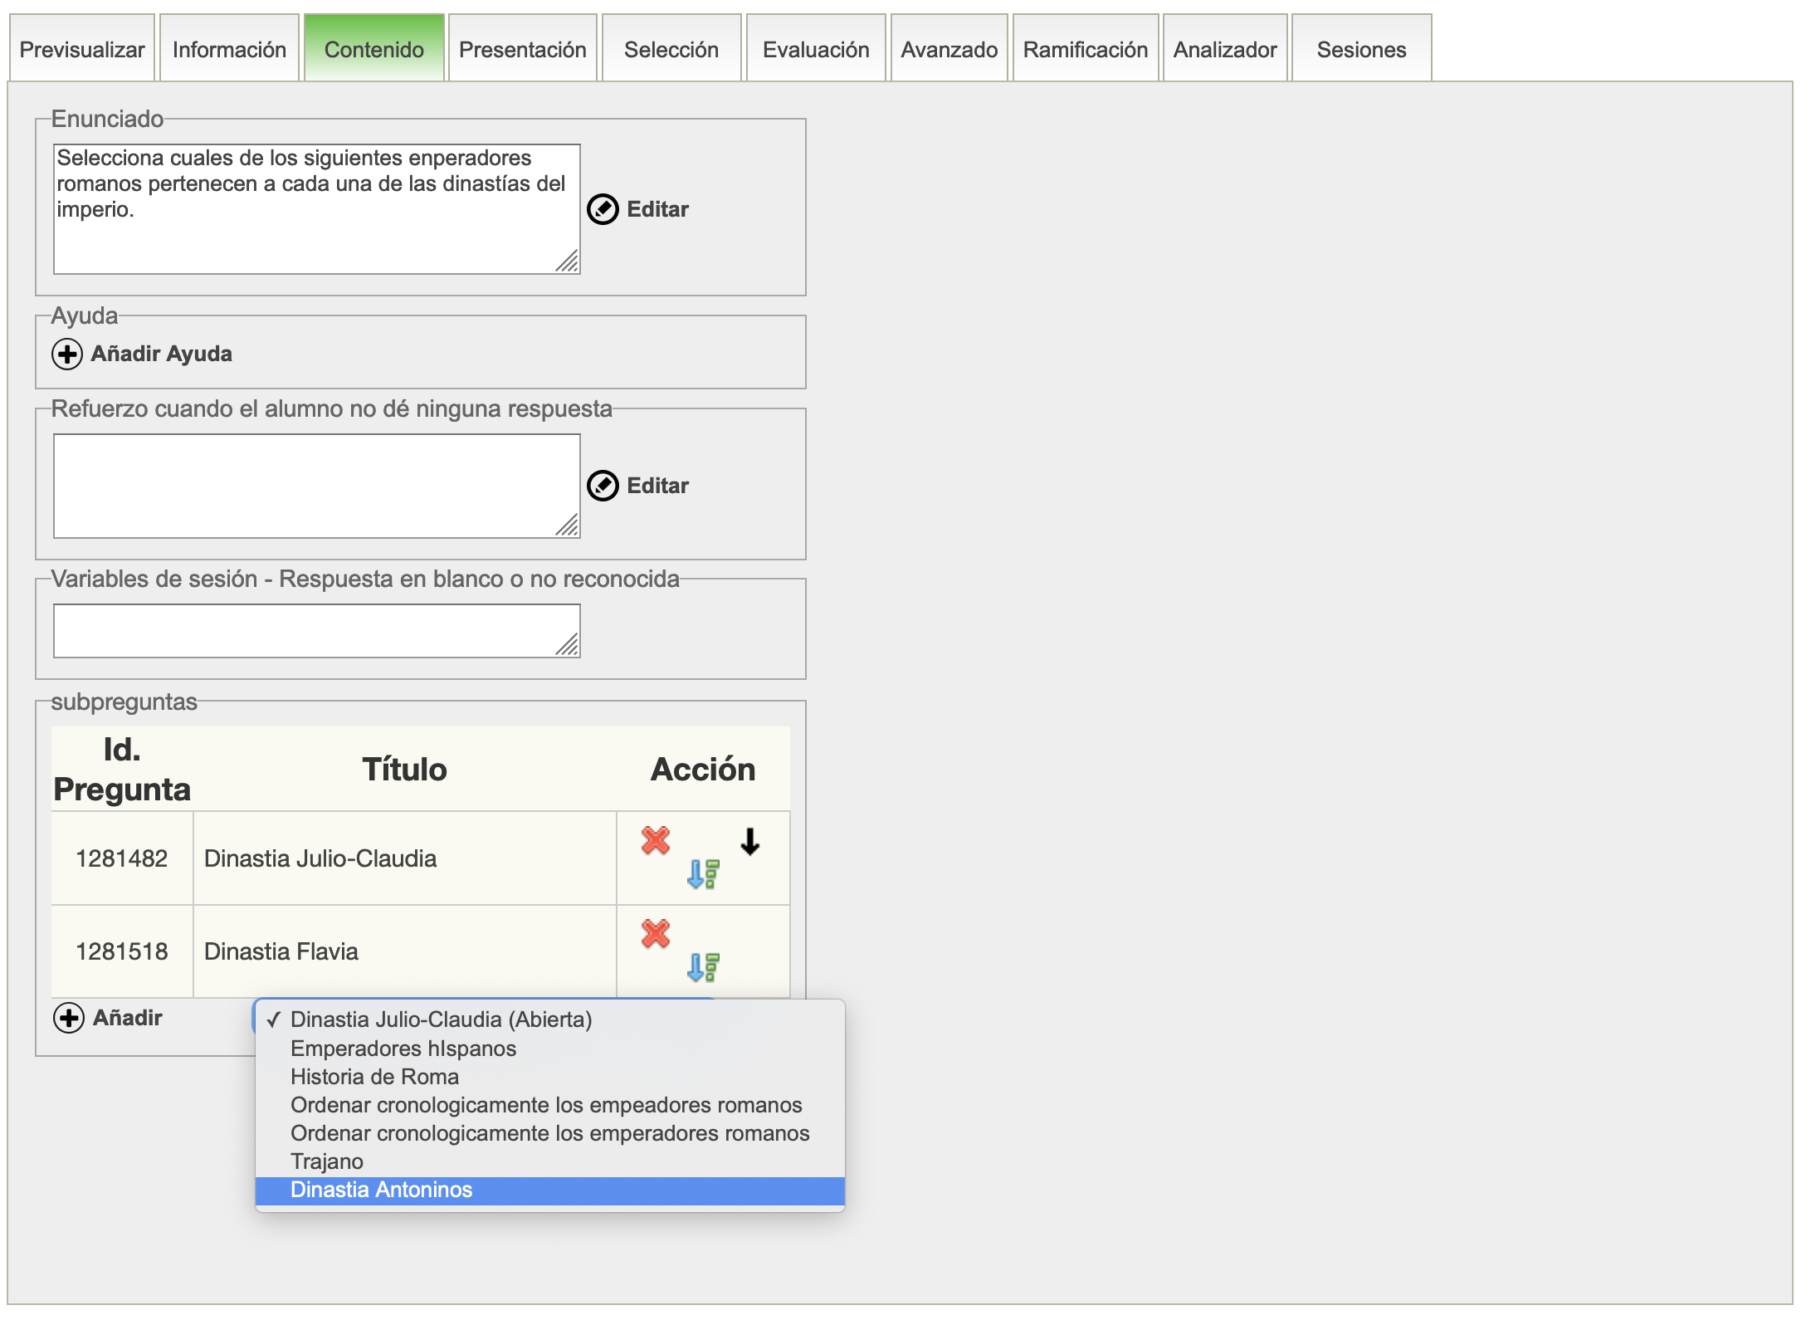Pick Historia de Roma in the list
Image resolution: width=1811 pixels, height=1320 pixels.
point(374,1078)
